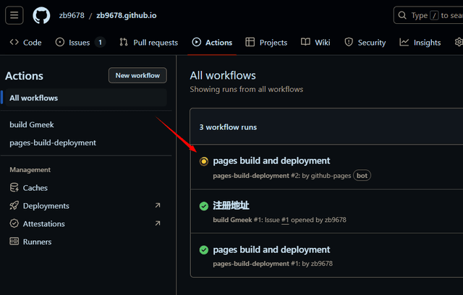The image size is (463, 295).
Task: Click the green success icon for 注册地址
Action: [204, 206]
